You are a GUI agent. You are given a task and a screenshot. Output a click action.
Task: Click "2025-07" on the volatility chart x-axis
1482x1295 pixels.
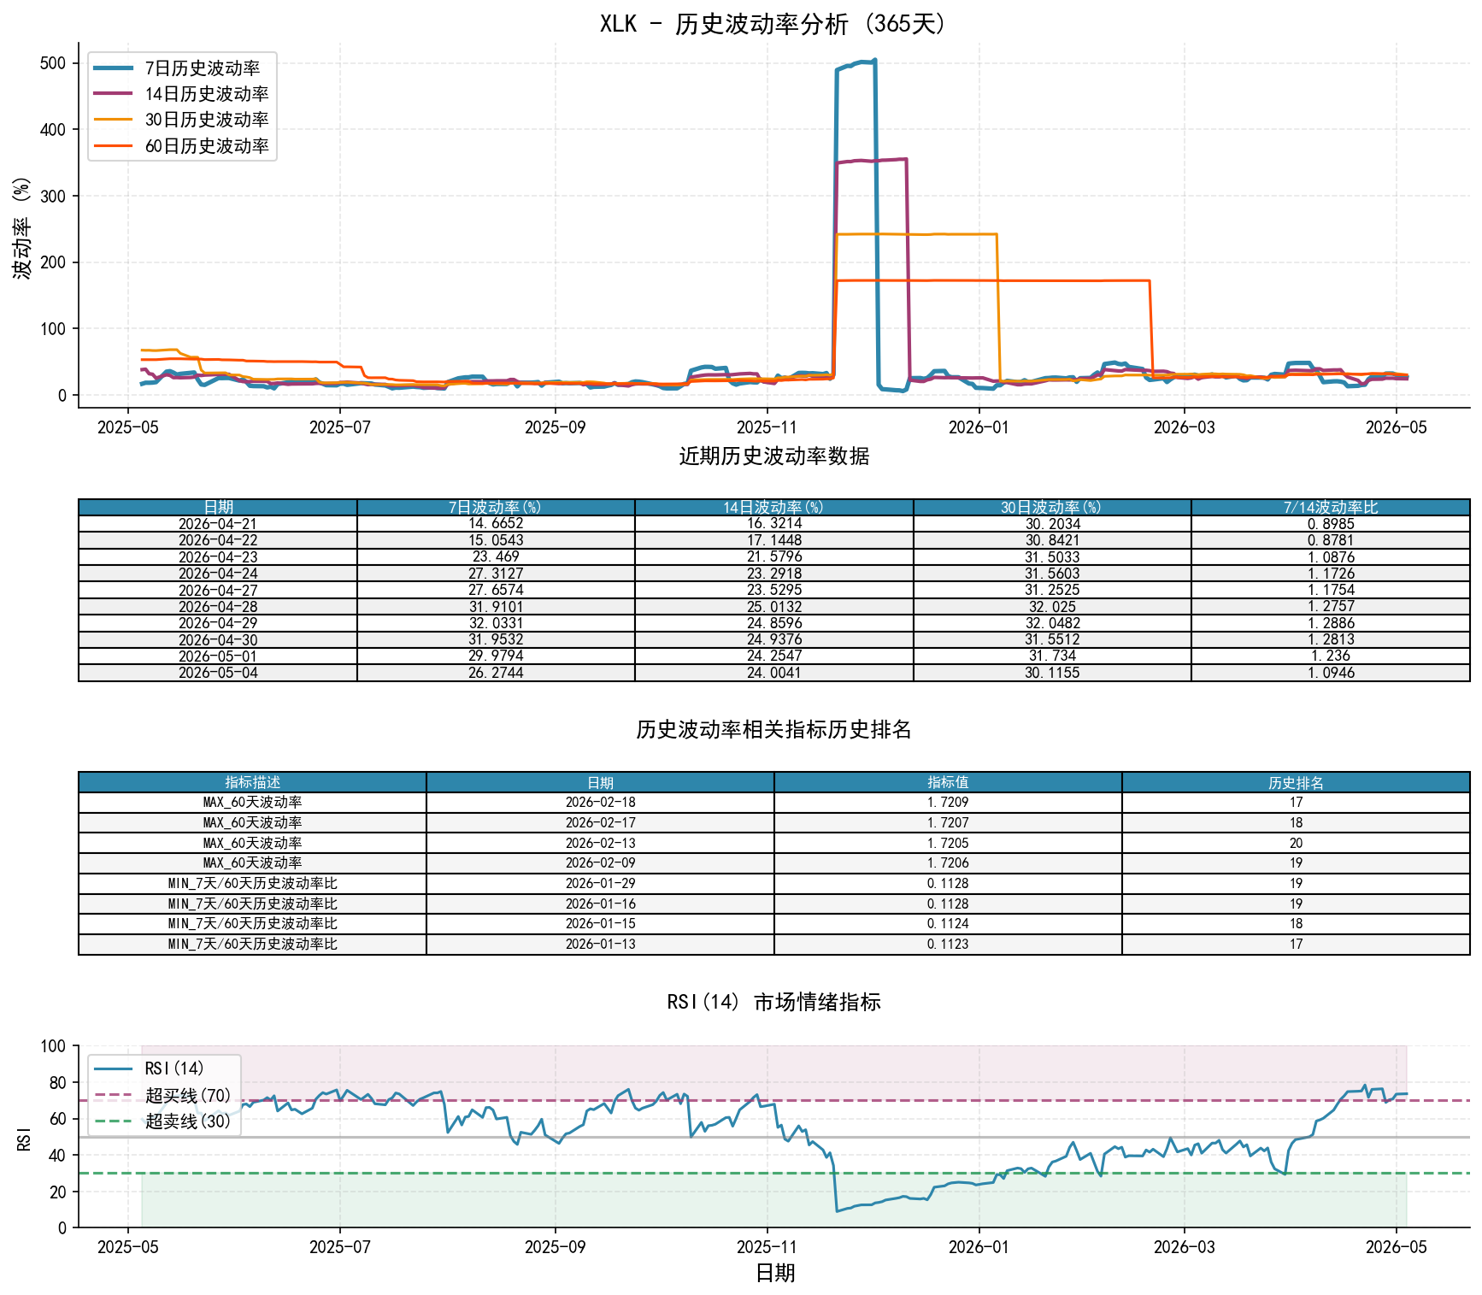[340, 427]
